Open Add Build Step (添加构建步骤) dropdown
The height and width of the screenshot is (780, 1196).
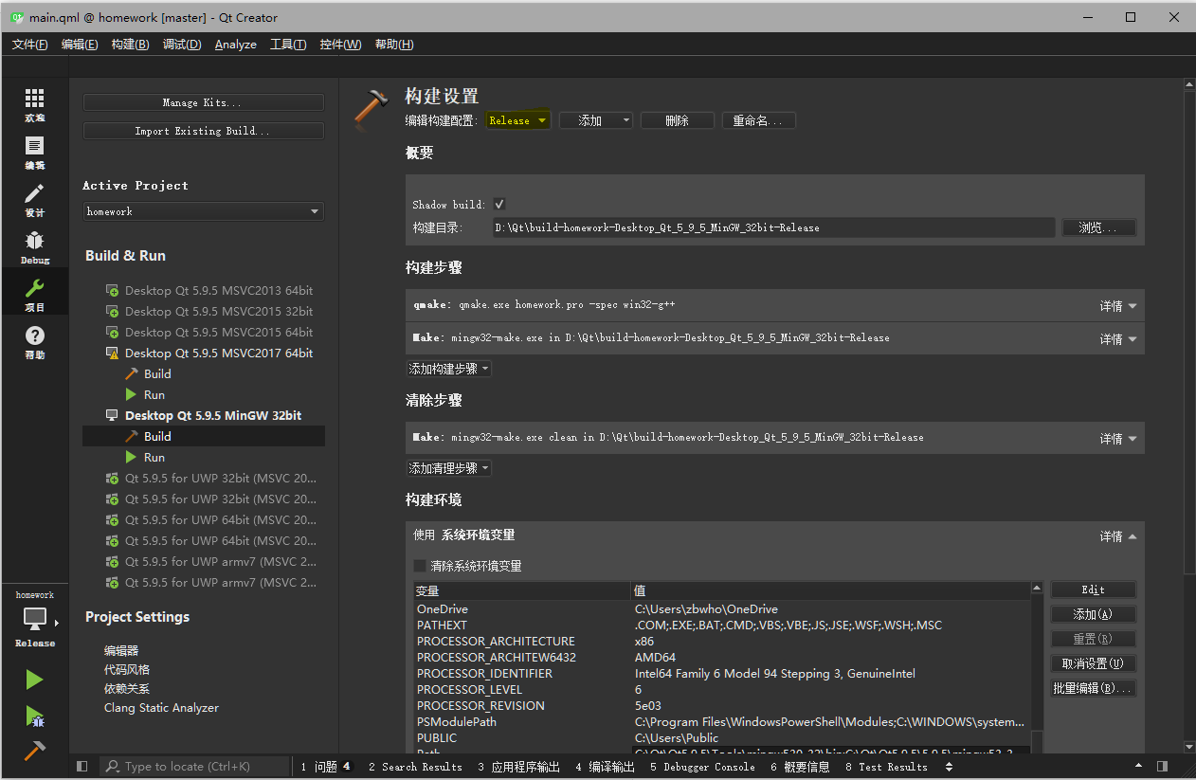pos(448,369)
